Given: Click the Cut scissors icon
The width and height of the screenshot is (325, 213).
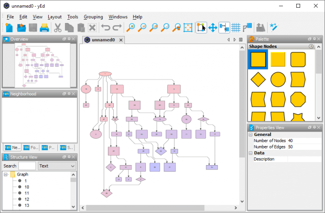Looking at the screenshot, I should pyautogui.click(x=58, y=27).
